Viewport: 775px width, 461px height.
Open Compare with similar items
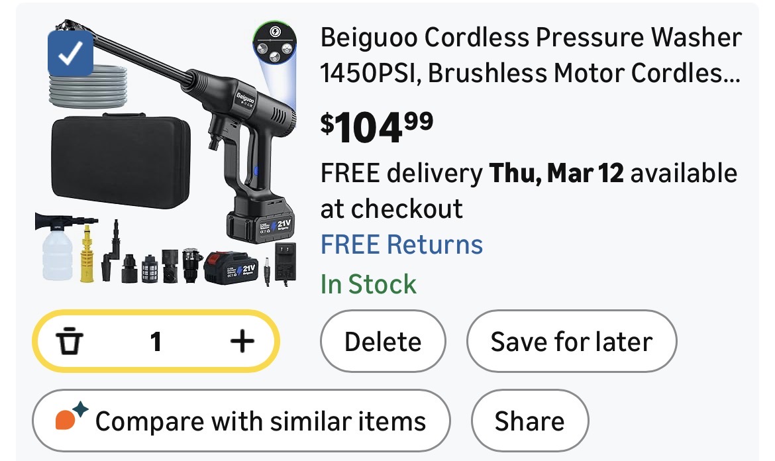point(242,421)
